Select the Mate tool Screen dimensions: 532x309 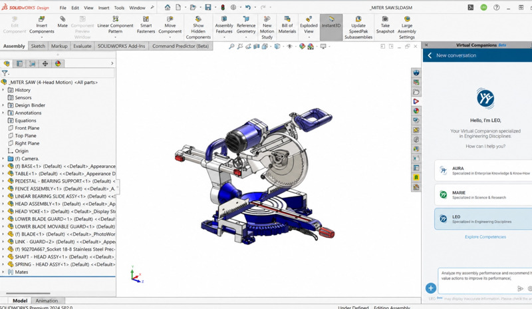[x=63, y=22]
